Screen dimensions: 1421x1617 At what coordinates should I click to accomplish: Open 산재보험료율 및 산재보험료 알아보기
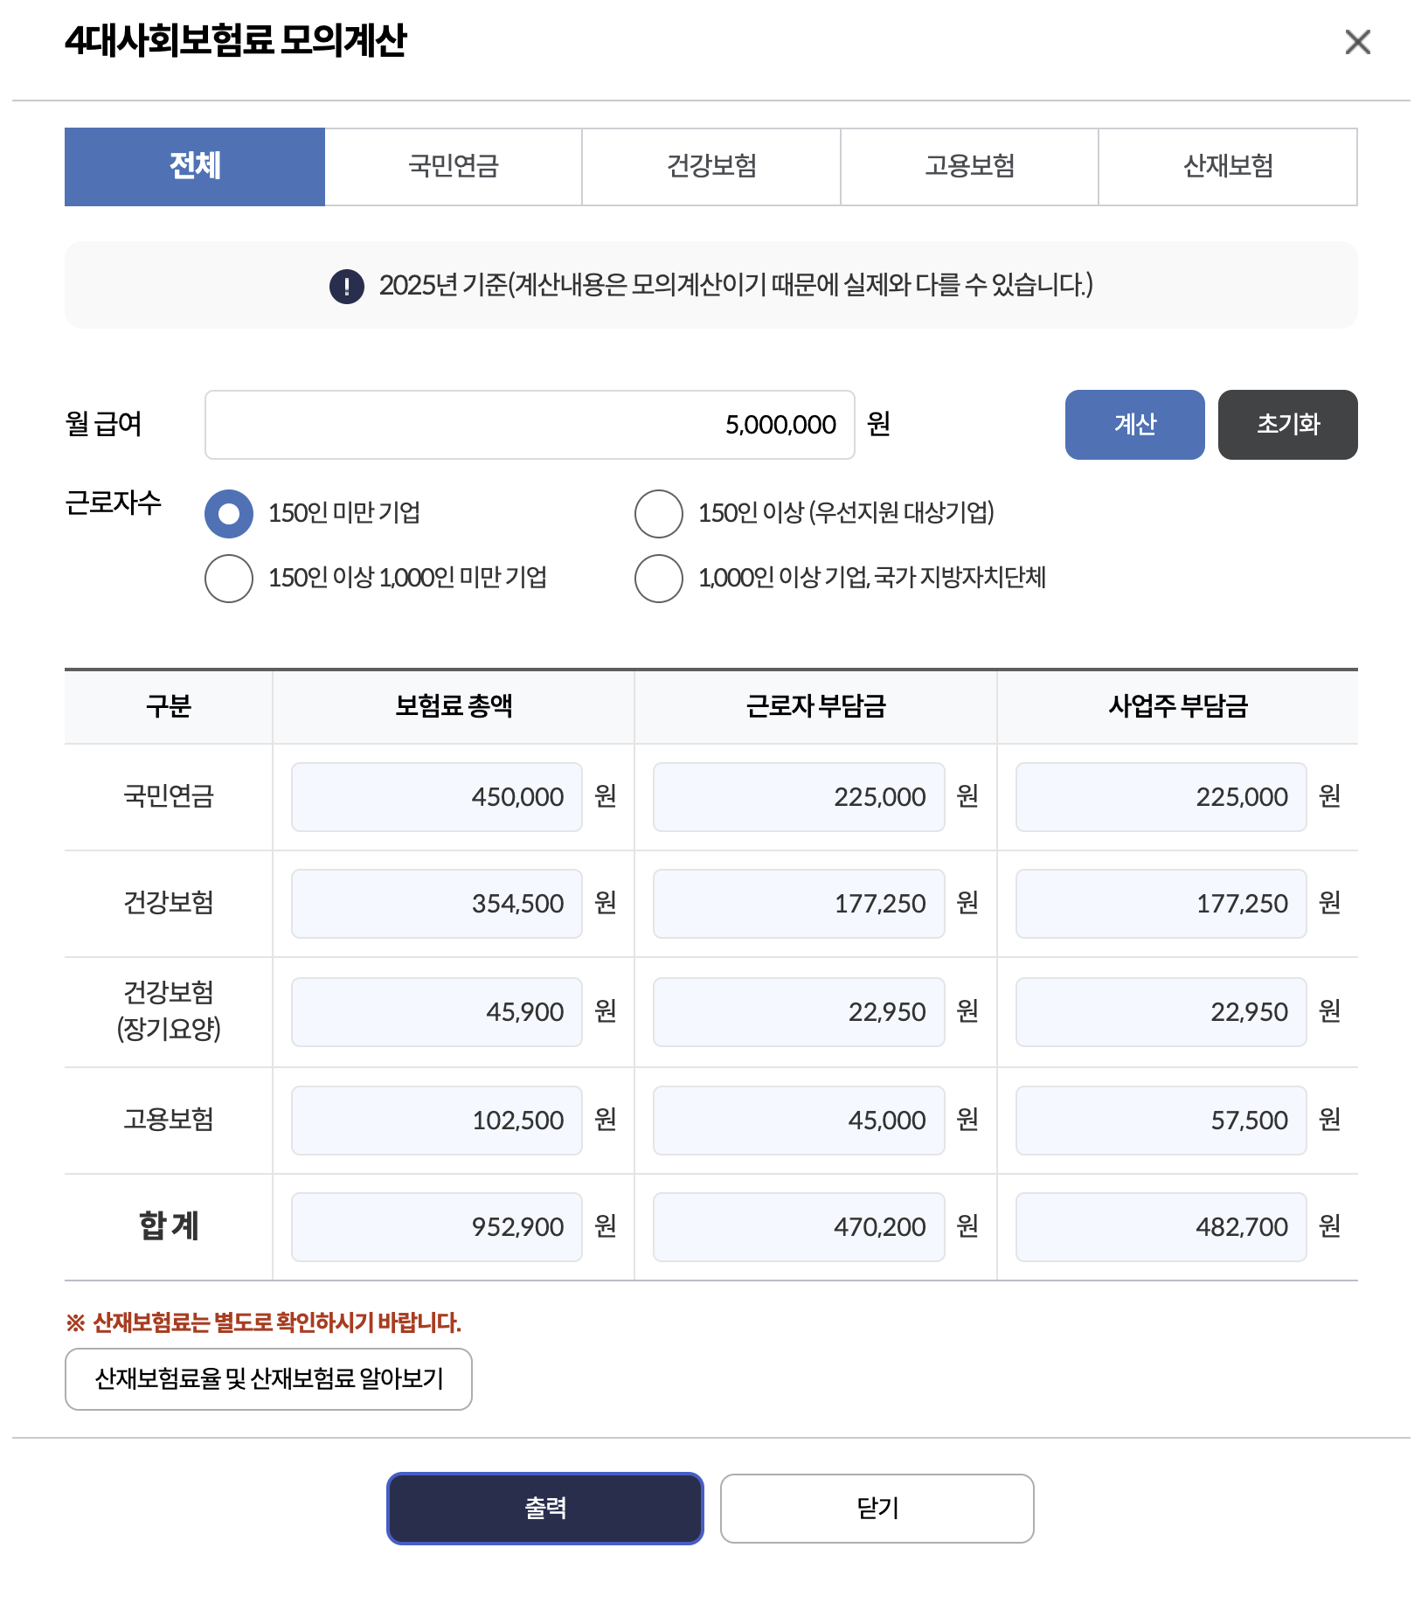(267, 1379)
